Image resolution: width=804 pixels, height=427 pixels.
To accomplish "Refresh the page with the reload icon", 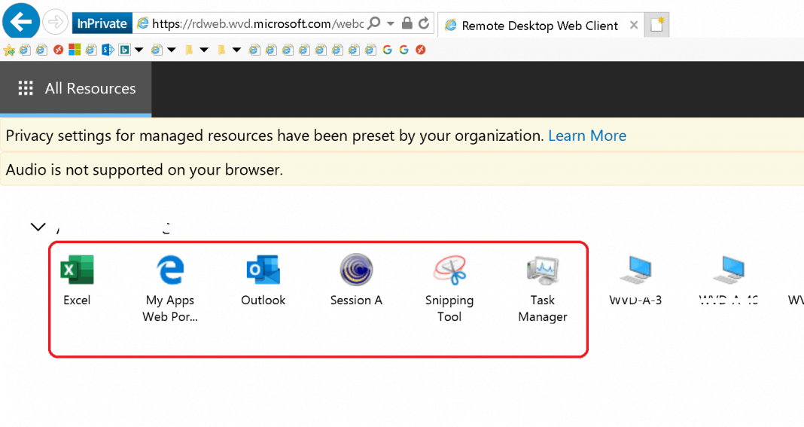I will click(x=424, y=23).
